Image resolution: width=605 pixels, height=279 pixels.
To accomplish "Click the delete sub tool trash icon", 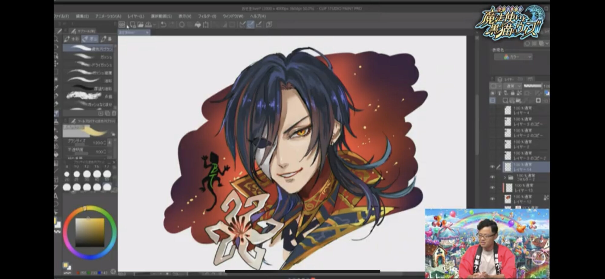I will coord(114,113).
